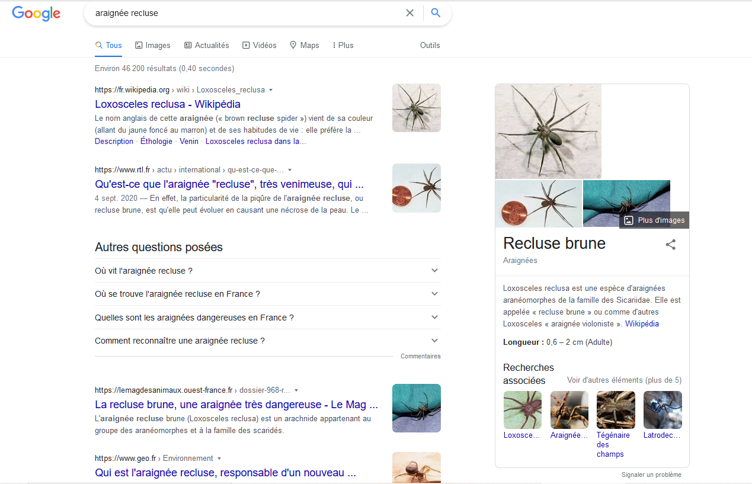This screenshot has width=752, height=484.
Task: Click the Commentaires feedback link
Action: click(x=420, y=357)
